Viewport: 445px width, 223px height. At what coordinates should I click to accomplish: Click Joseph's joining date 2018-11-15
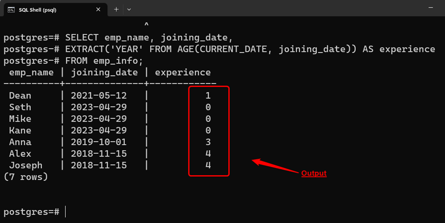point(99,165)
